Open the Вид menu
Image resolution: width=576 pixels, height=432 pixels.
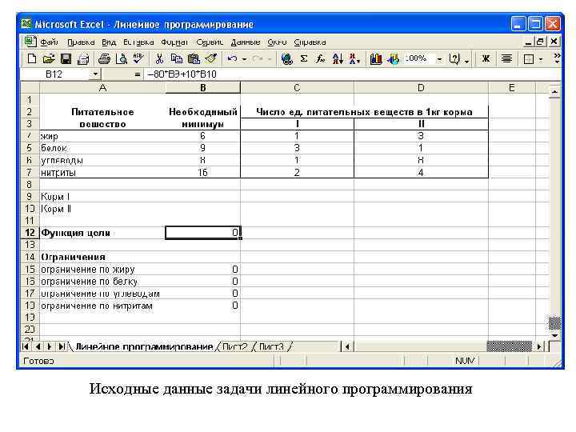[x=109, y=42]
